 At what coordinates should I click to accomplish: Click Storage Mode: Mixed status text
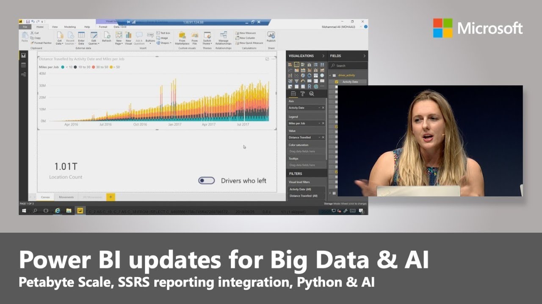(x=346, y=204)
